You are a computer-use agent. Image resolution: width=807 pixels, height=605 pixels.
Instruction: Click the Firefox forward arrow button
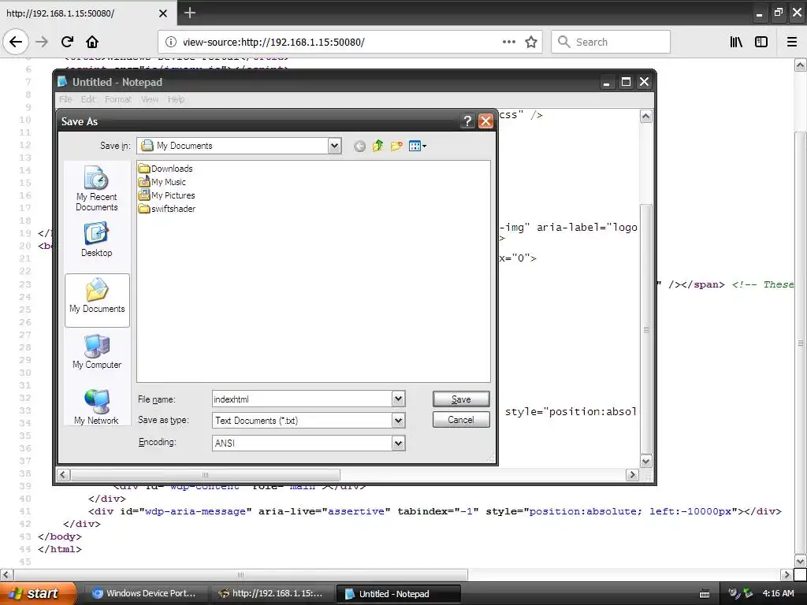(x=42, y=42)
